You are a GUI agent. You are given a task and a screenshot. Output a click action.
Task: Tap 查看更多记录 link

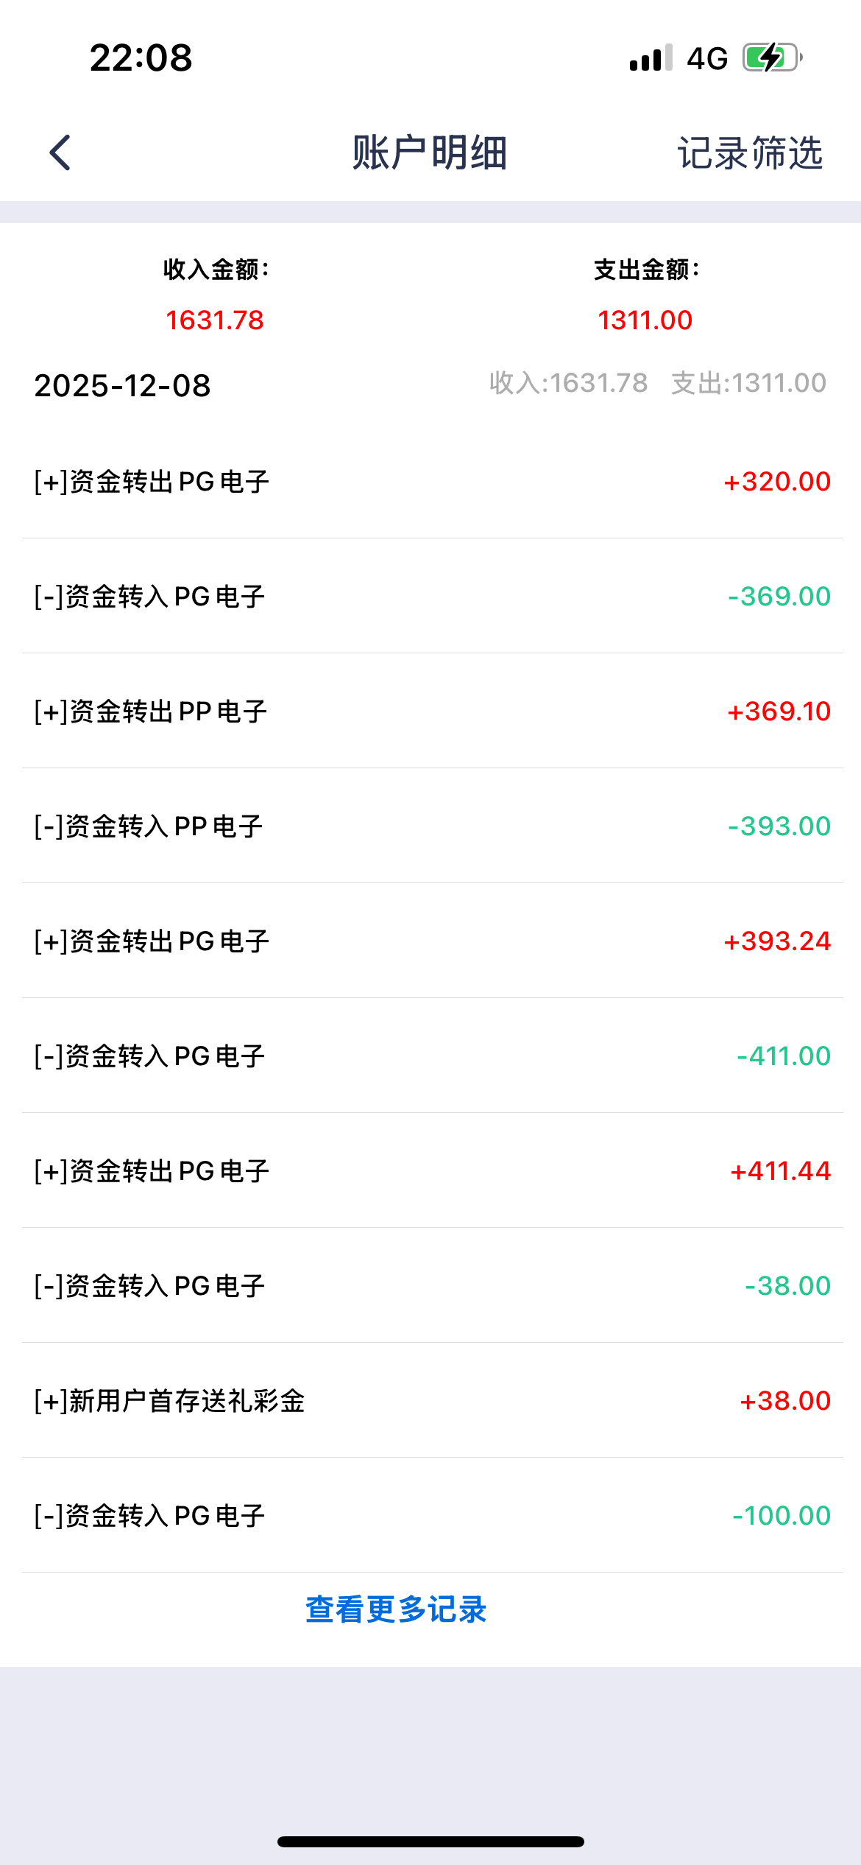click(396, 1609)
